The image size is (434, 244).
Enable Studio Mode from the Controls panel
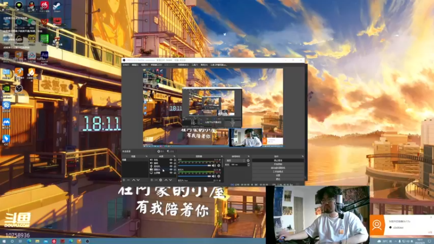(x=278, y=171)
